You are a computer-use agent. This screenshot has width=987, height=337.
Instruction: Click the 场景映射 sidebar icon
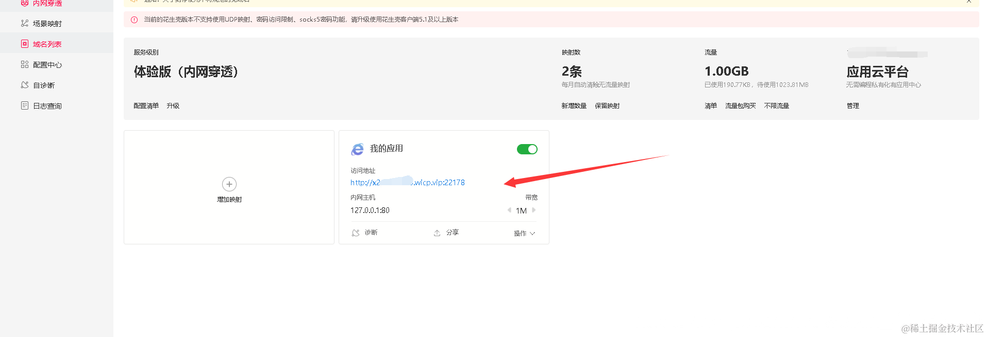[25, 23]
